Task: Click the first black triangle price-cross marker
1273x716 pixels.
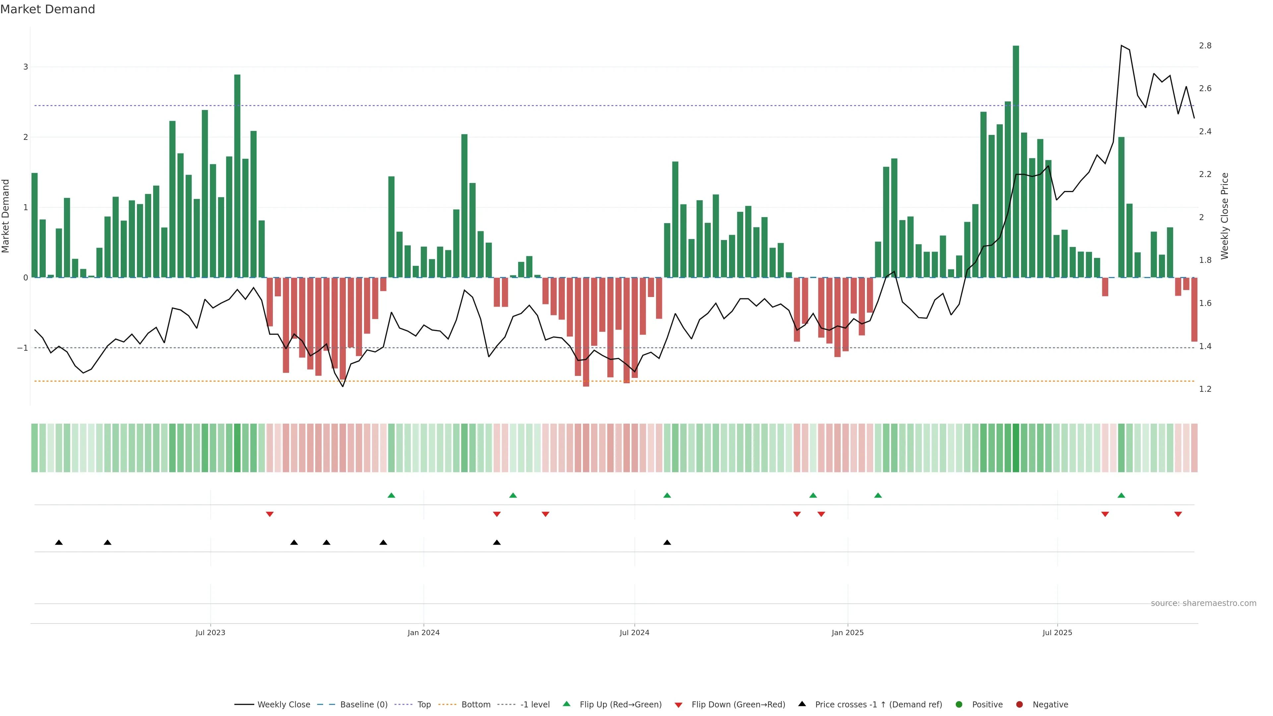Action: 59,543
